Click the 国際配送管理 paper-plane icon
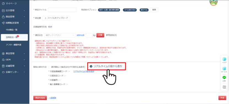229x104 pixels. pyautogui.click(x=3, y=23)
